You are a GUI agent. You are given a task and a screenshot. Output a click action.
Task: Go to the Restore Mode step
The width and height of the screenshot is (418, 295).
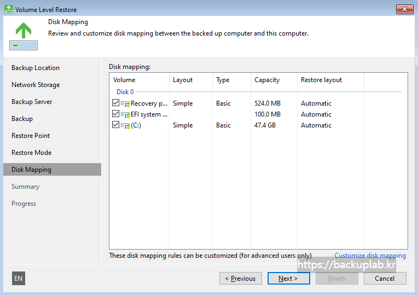pyautogui.click(x=31, y=153)
